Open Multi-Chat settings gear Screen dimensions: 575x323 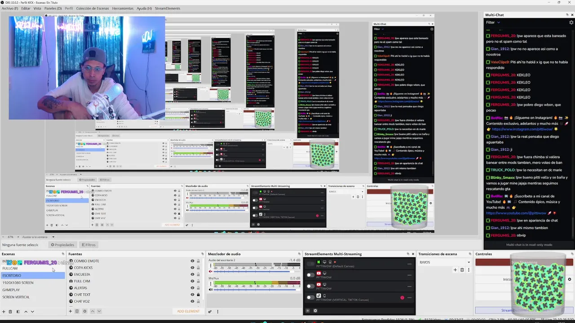tap(571, 22)
